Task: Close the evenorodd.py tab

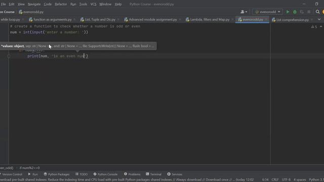Action: click(x=266, y=20)
